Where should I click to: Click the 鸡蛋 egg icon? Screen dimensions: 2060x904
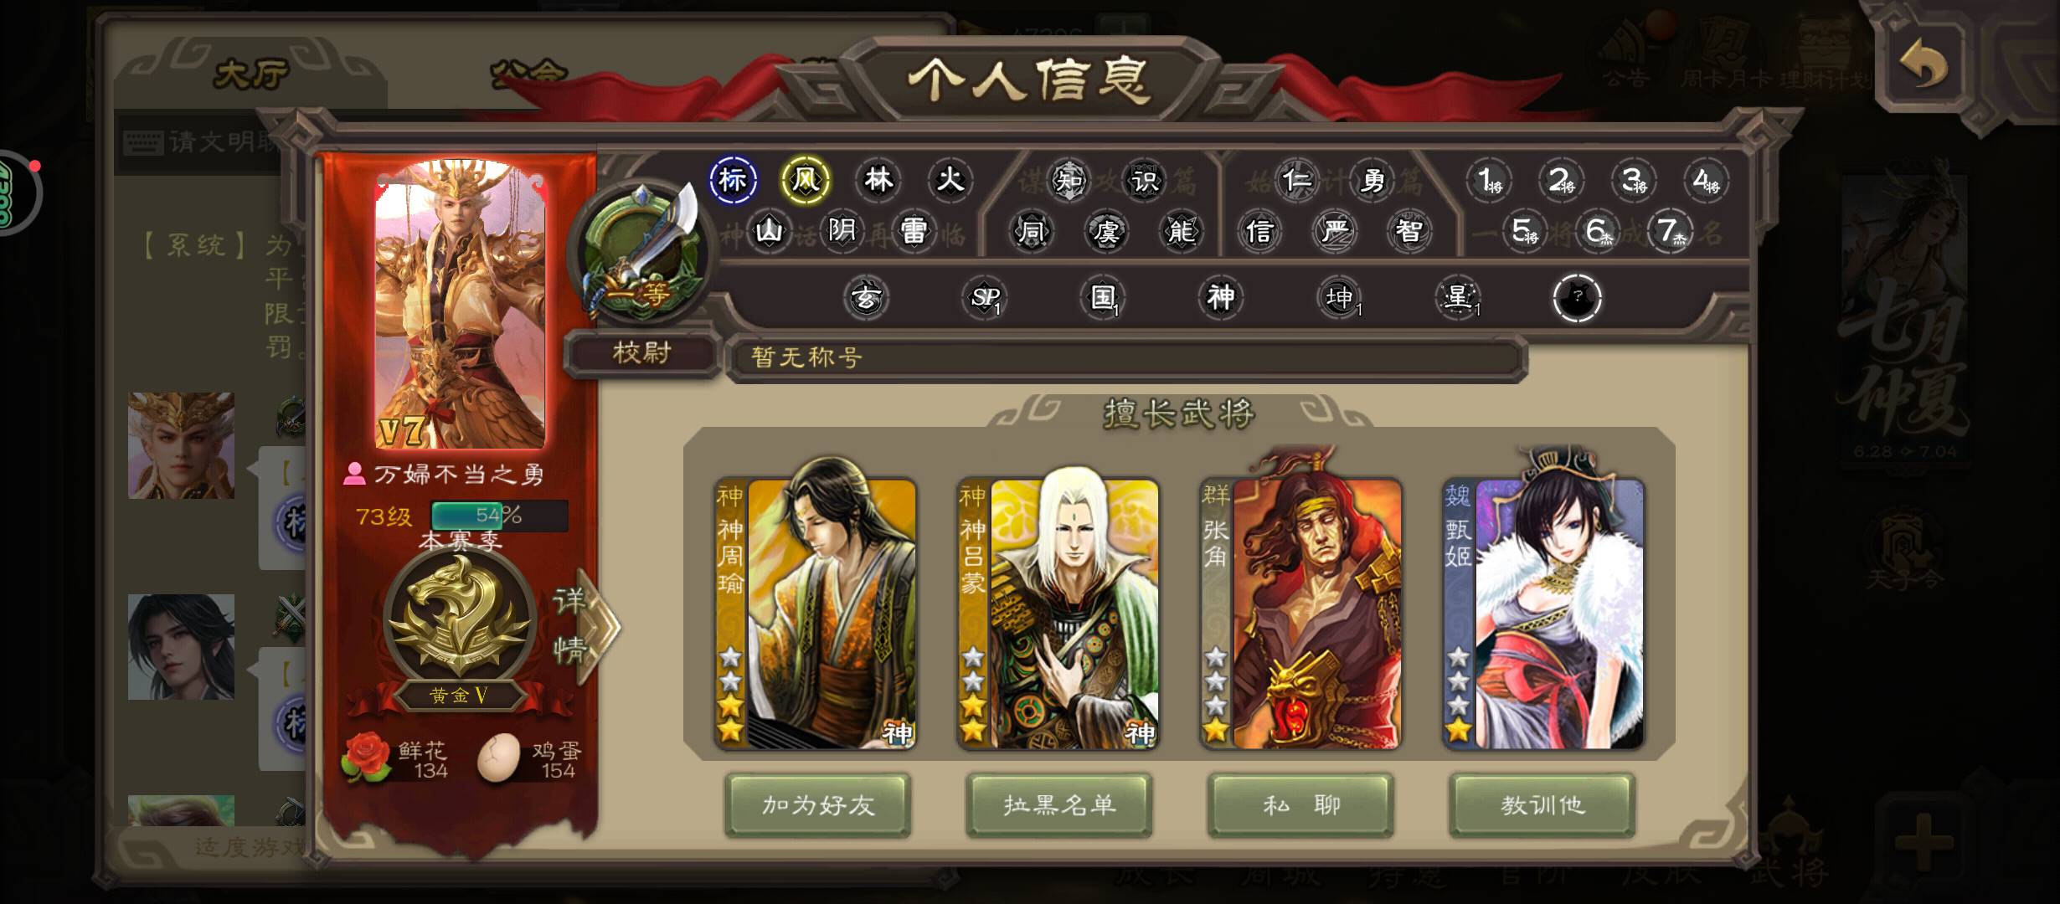499,758
